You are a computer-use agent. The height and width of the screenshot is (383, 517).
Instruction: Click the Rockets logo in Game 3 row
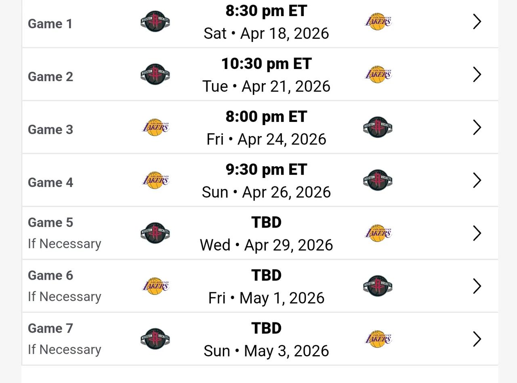tap(378, 128)
